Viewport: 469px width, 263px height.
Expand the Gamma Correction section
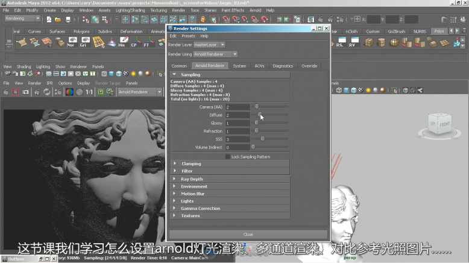[174, 208]
